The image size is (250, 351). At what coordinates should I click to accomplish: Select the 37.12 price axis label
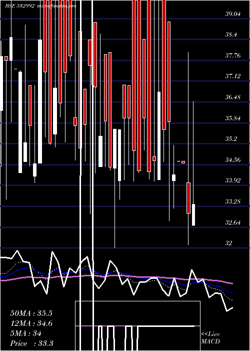[233, 76]
